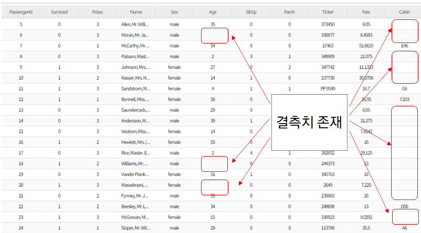Image resolution: width=421 pixels, height=233 pixels.
Task: Click the 'Vestrom, Miss...' name cell
Action: point(135,131)
